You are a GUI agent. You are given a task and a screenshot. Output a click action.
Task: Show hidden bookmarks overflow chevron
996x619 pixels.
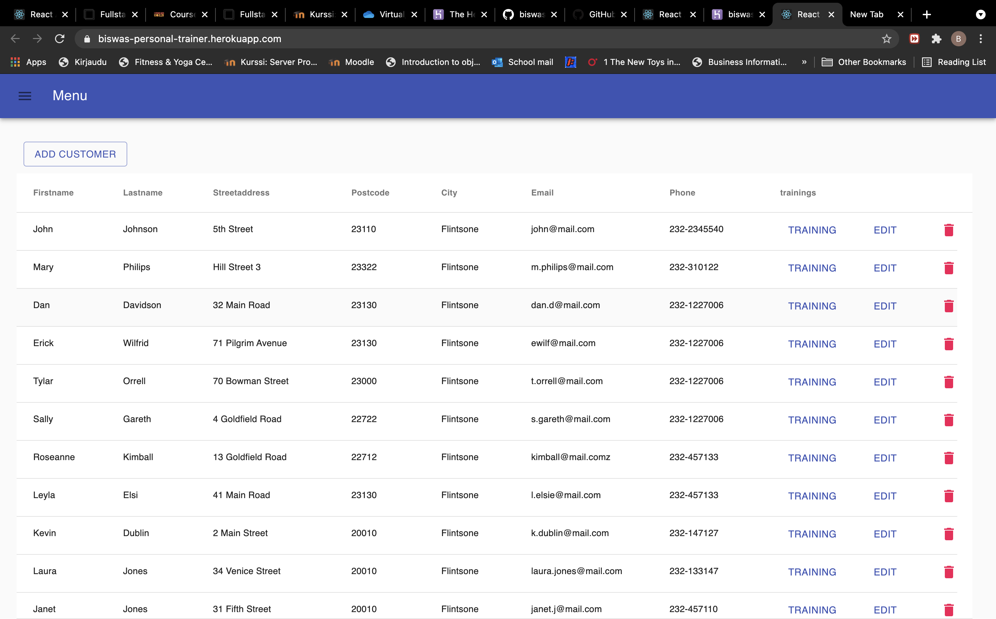point(804,62)
